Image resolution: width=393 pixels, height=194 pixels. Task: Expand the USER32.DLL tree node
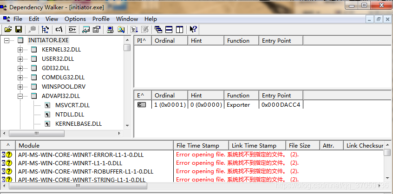tap(20, 59)
